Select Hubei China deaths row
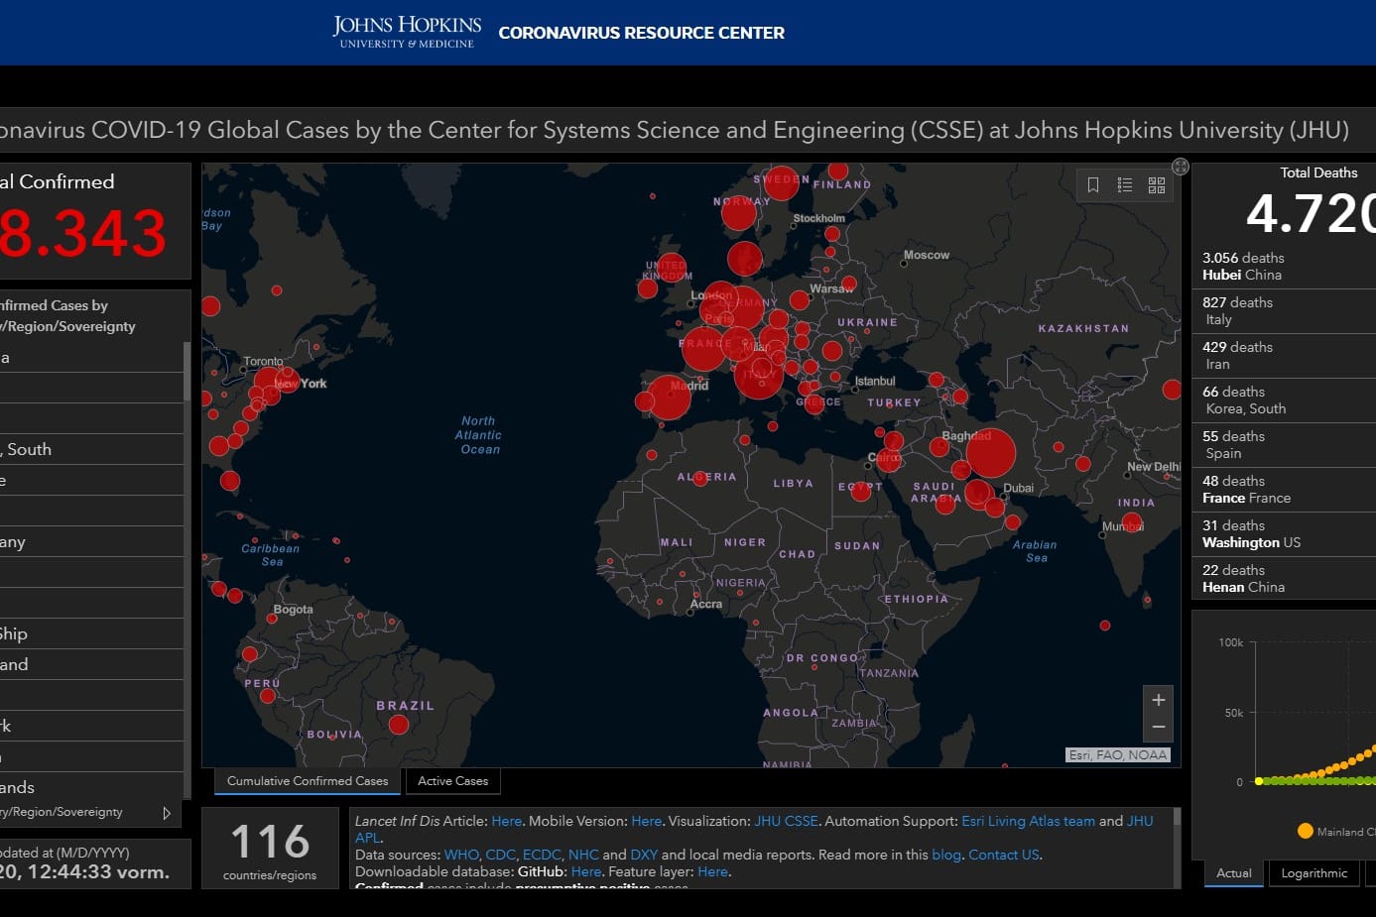This screenshot has height=917, width=1376. [x=1284, y=267]
